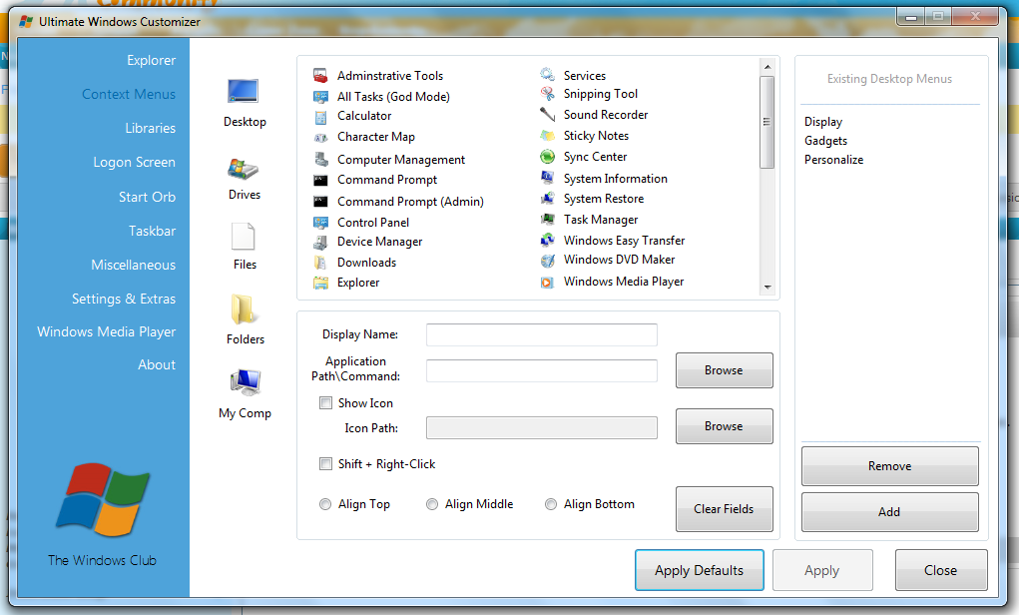Click the shortcut list scroll up arrow
1019x615 pixels.
(x=767, y=66)
